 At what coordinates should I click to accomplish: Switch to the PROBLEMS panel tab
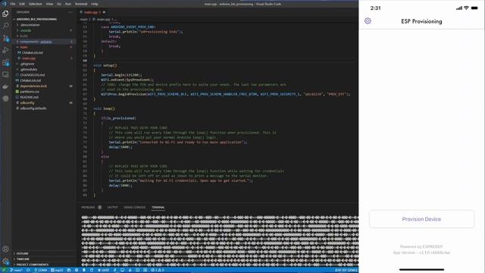click(x=91, y=207)
